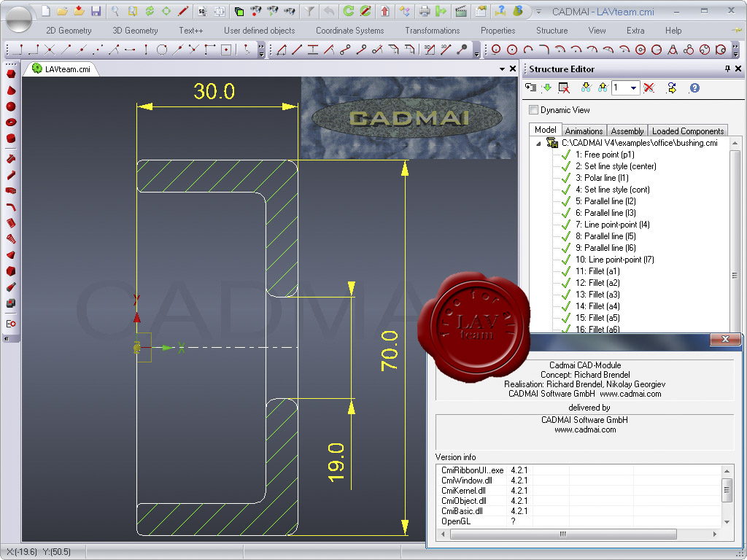Toggle the check mark of 1: Free point (p1)
This screenshot has height=560, width=747.
tap(566, 155)
